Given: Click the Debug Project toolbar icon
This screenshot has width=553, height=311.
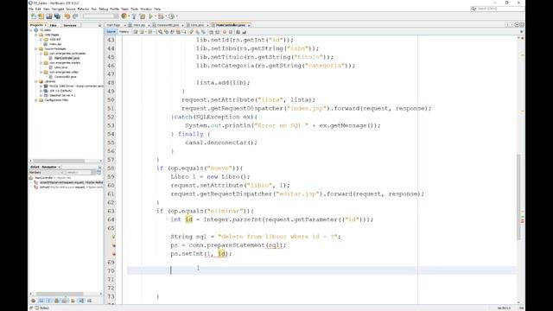Looking at the screenshot, I should click(x=161, y=16).
